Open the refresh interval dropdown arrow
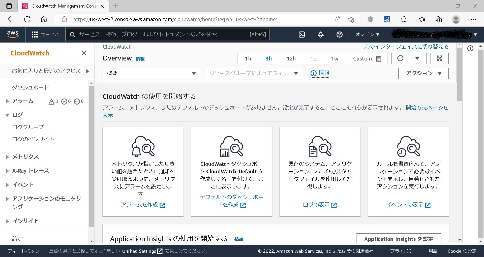The height and width of the screenshot is (257, 484). [417, 58]
